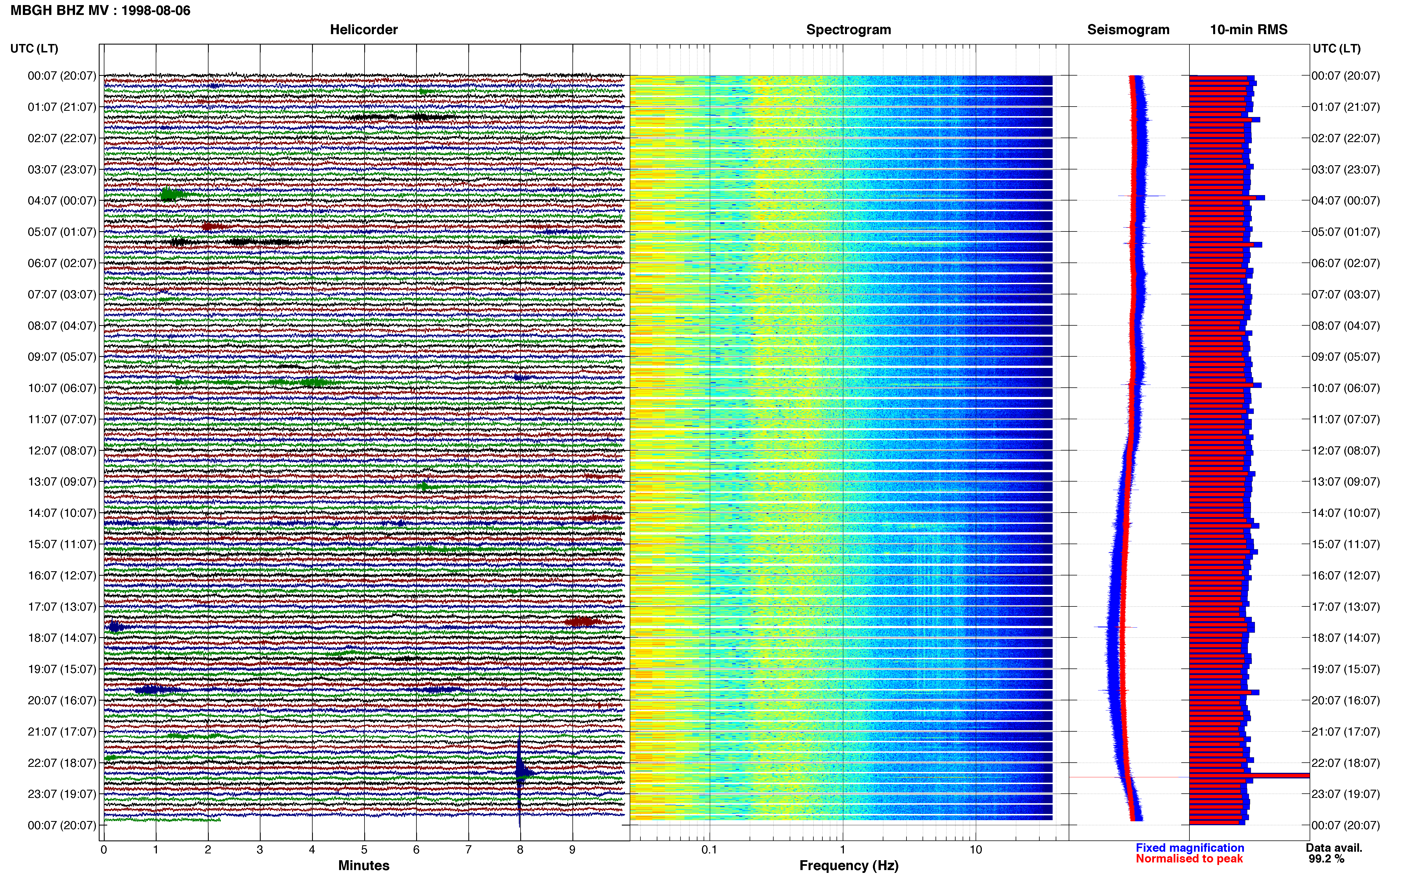Click the 'Fixed magnification' legend text

pos(1189,848)
